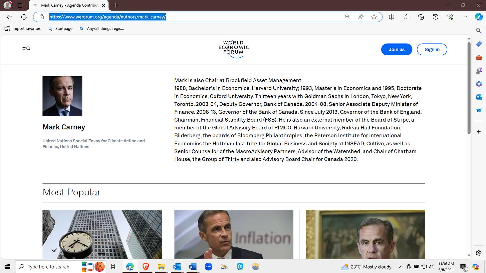Close the Mark Carney tab
Screen dimensions: 486x273
[x=103, y=5]
